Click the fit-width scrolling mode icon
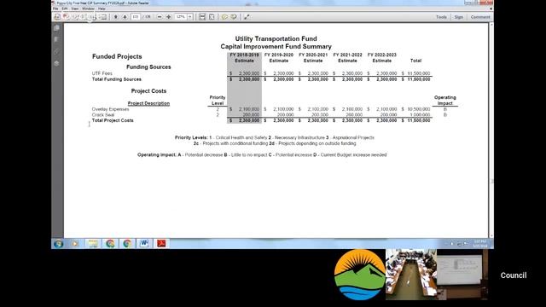The width and height of the screenshot is (546, 307). tap(202, 17)
